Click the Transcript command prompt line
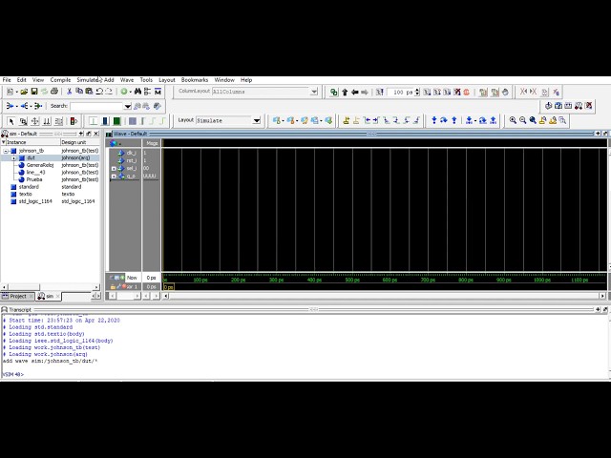Image resolution: width=611 pixels, height=458 pixels. pyautogui.click(x=14, y=374)
